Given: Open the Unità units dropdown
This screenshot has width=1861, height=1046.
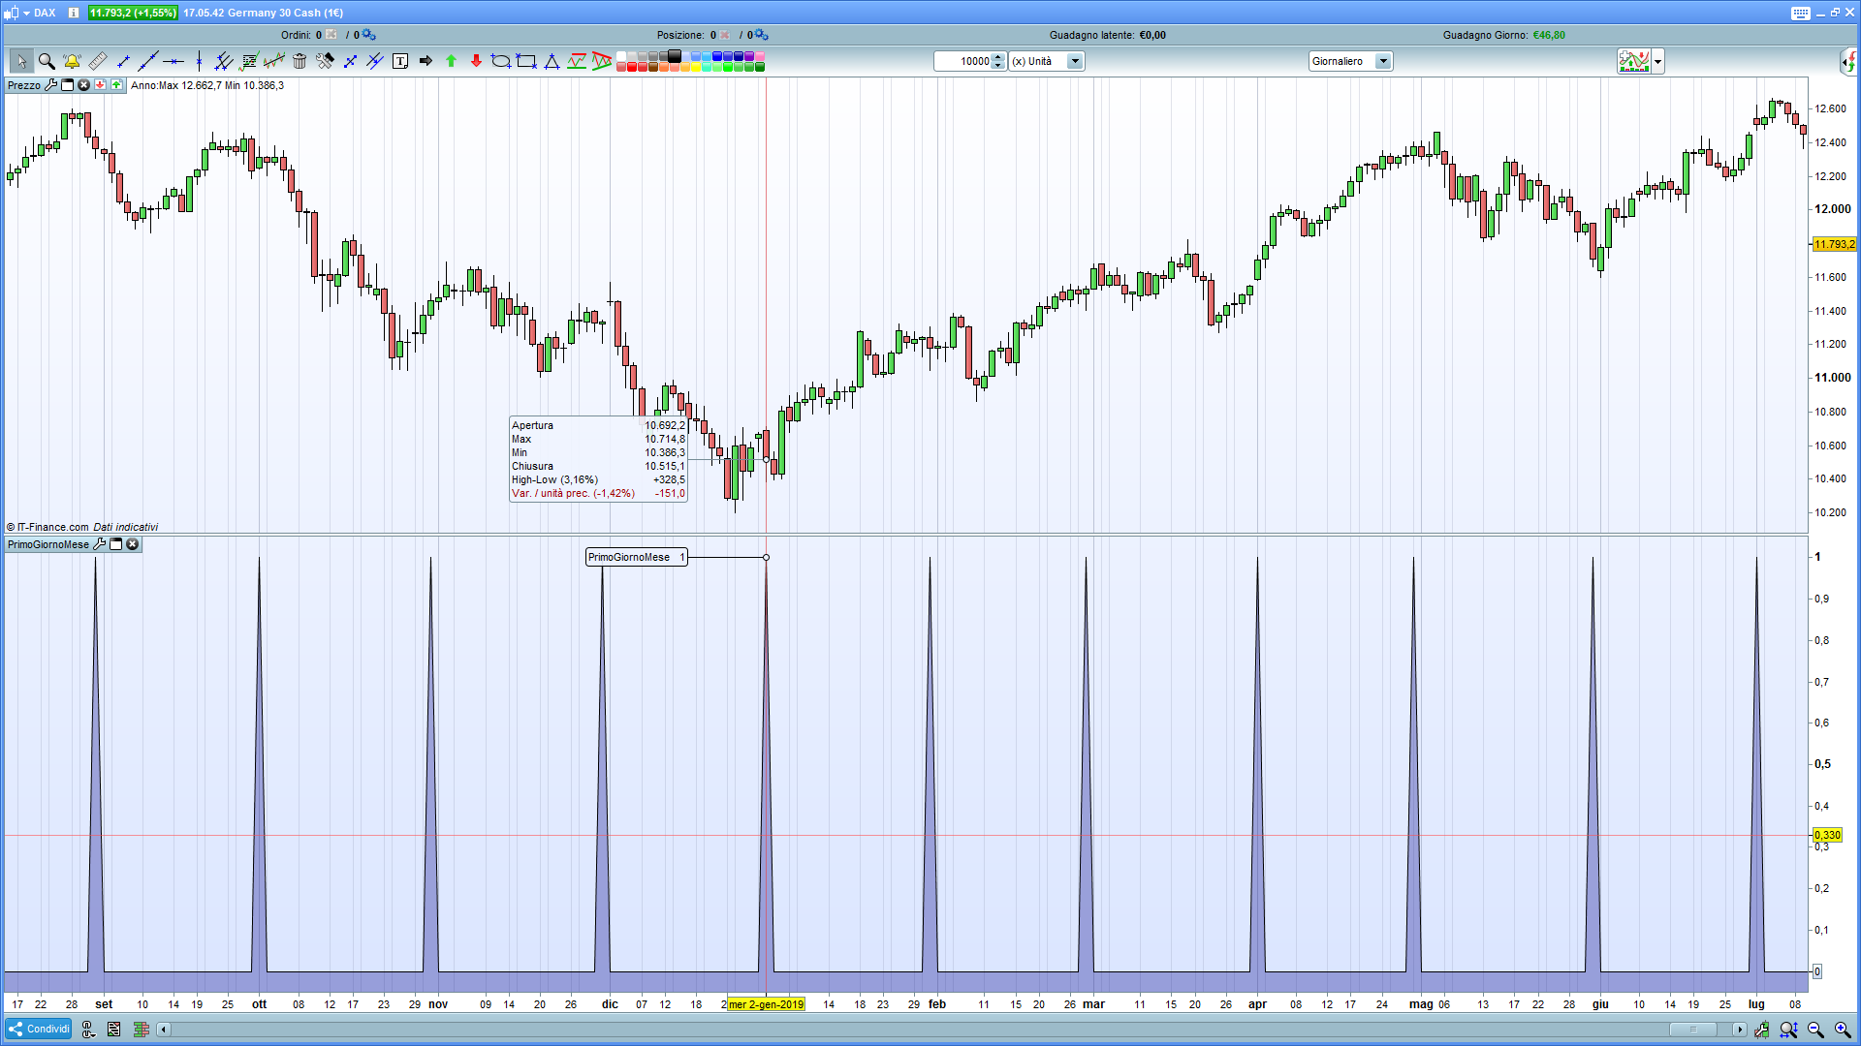Looking at the screenshot, I should pos(1075,61).
